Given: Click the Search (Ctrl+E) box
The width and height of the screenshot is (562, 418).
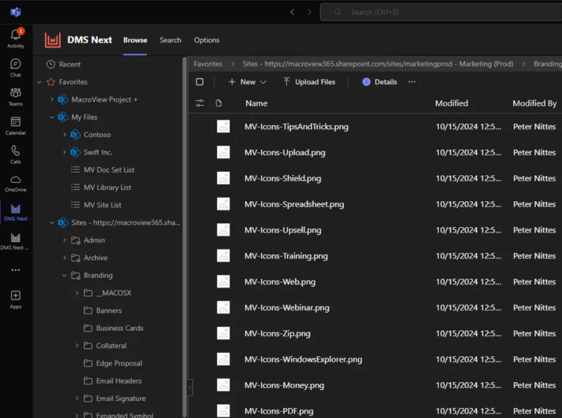Looking at the screenshot, I should coord(441,12).
